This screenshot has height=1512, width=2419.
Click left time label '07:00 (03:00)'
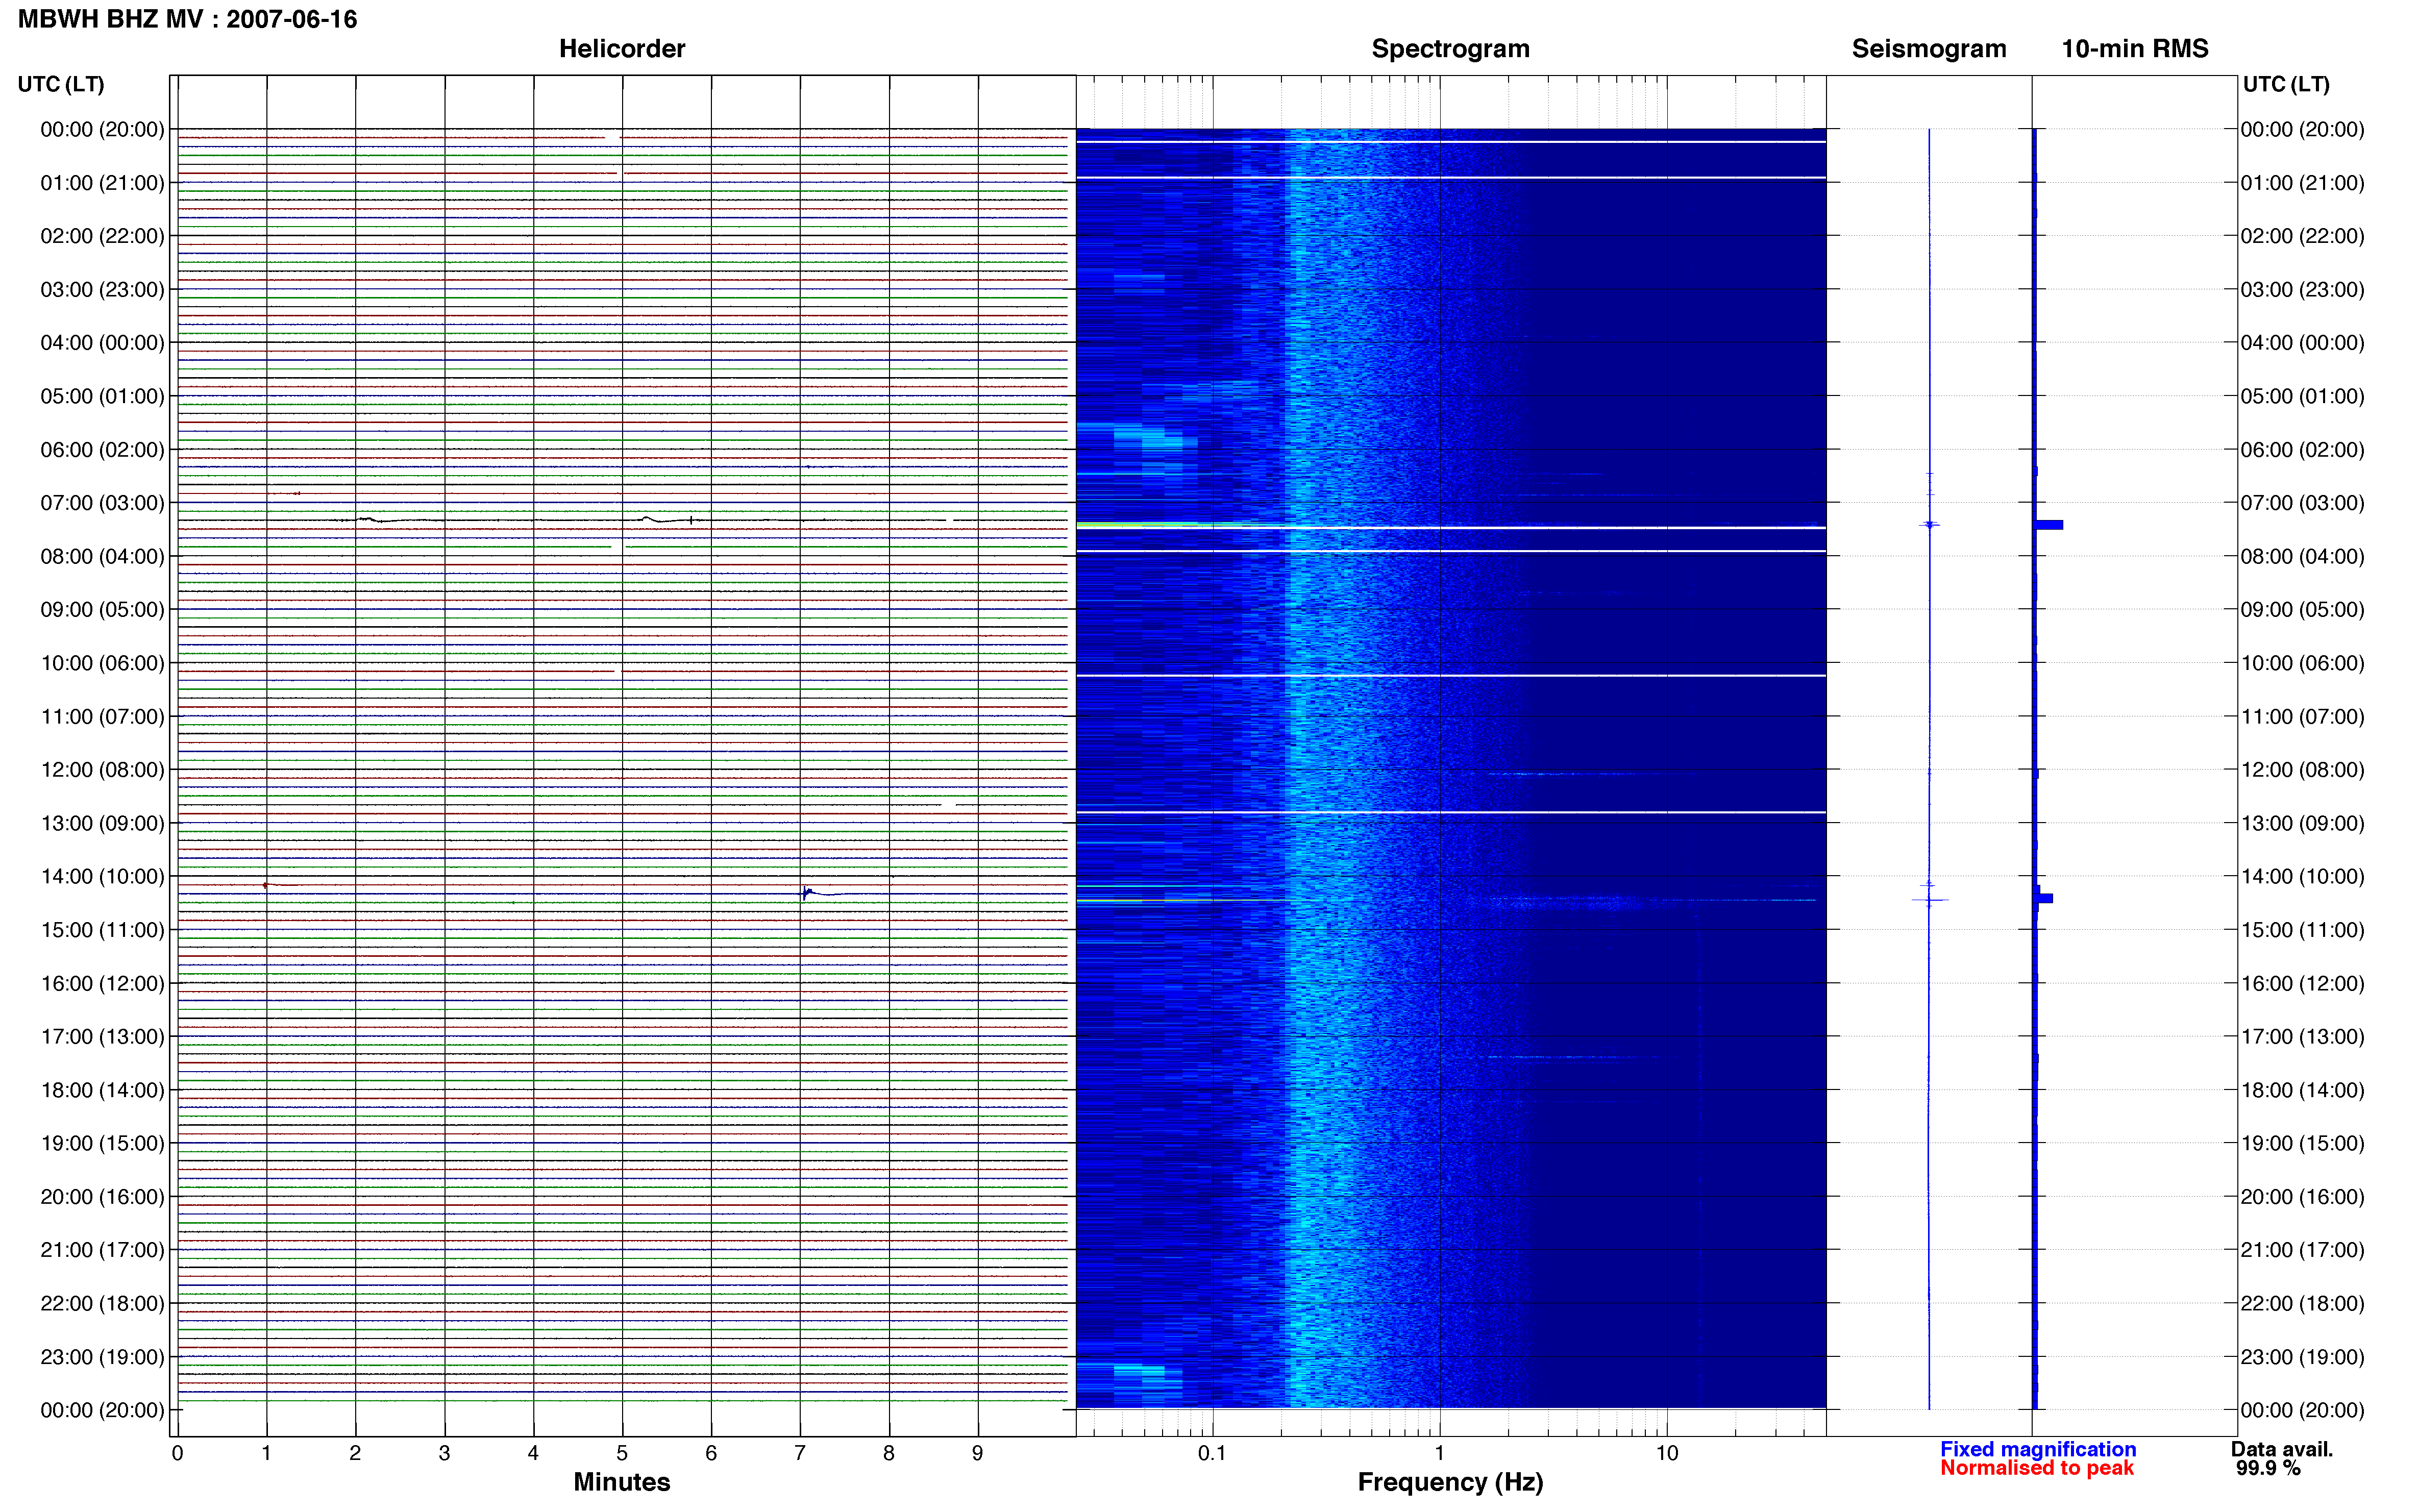102,503
